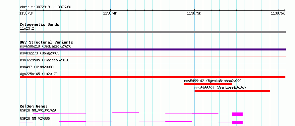295x126 pixels.
Task: Click the 113876k ruler tick label
Action: pos(278,13)
